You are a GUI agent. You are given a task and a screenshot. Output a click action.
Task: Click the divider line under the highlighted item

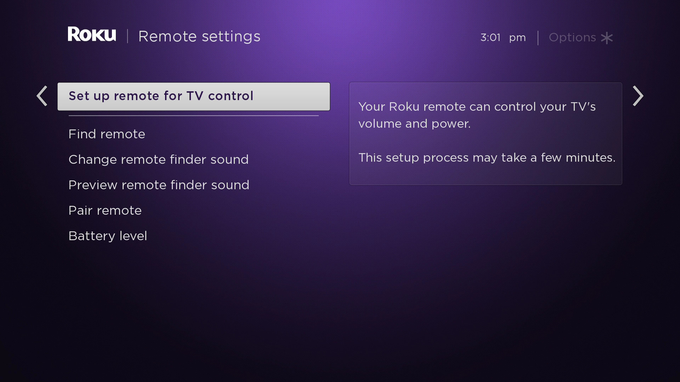(194, 116)
